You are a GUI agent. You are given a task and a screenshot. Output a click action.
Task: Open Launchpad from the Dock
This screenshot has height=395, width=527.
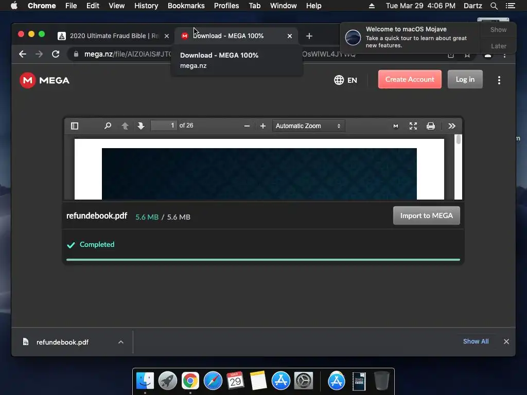pos(168,381)
